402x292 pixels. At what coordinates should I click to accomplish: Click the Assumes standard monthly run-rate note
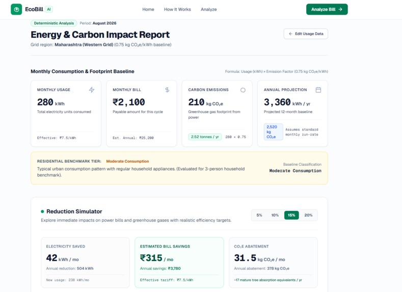click(x=302, y=132)
